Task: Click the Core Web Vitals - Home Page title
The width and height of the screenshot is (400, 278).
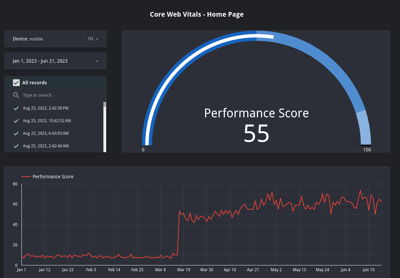Action: [197, 14]
